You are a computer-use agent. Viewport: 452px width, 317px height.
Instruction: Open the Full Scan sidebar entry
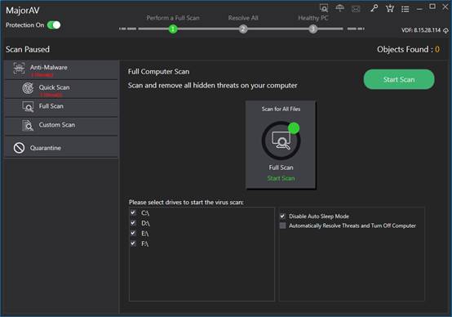[x=61, y=107]
